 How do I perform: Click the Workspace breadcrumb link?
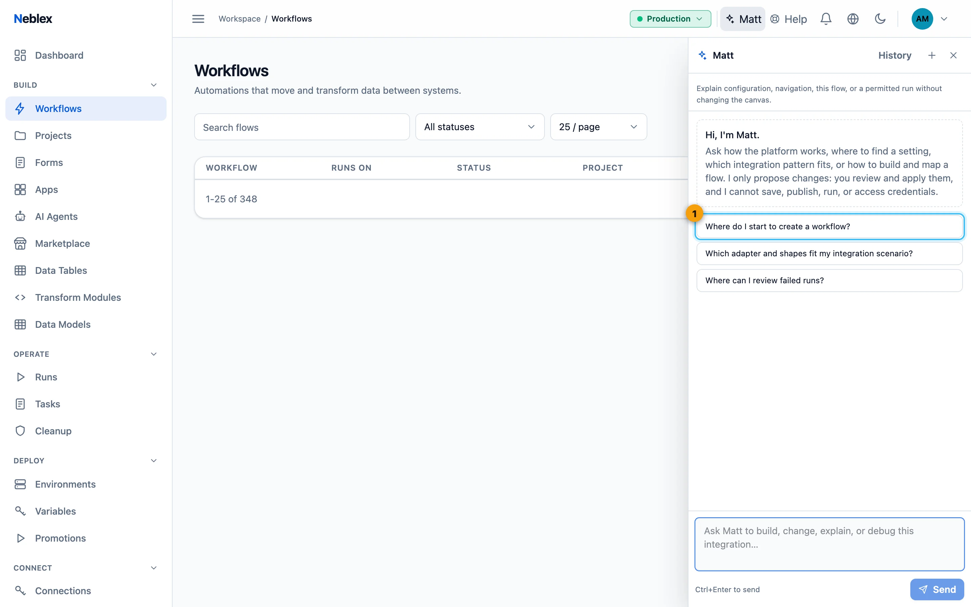click(x=239, y=19)
